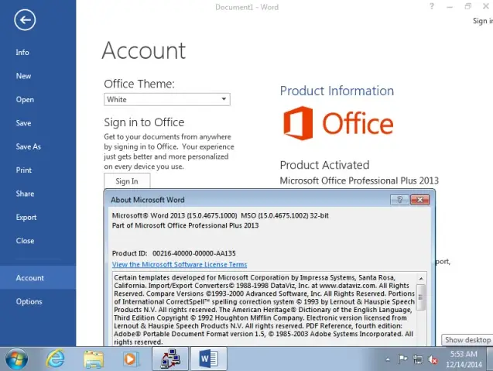Viewport: 493px width, 371px height.
Task: Click Save in the blue sidebar
Action: [23, 123]
